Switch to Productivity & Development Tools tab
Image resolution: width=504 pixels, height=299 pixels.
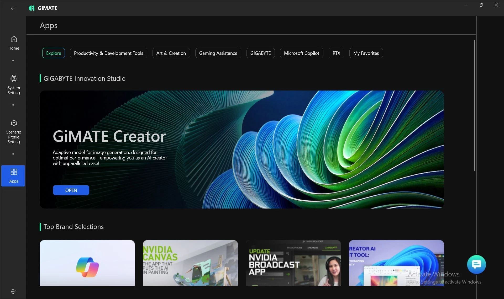108,53
